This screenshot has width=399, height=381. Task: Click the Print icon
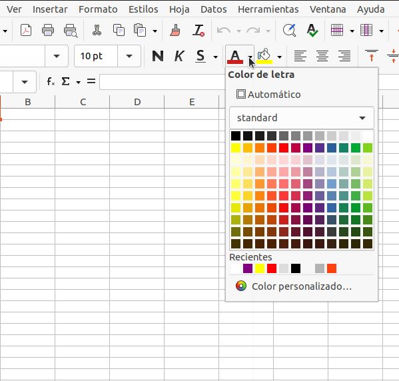48,31
